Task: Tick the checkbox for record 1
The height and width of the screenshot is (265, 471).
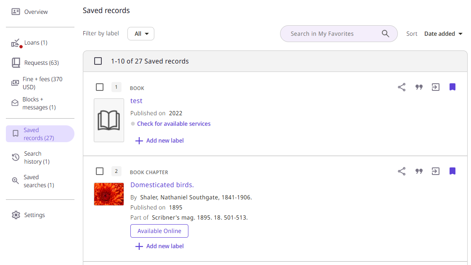Action: pyautogui.click(x=100, y=87)
